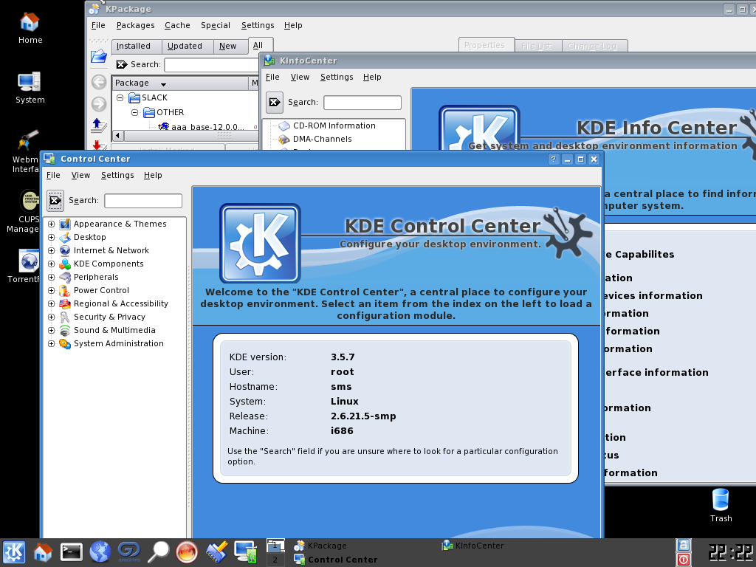
Task: Click the magnifying glass find tool in panel
Action: (x=158, y=552)
